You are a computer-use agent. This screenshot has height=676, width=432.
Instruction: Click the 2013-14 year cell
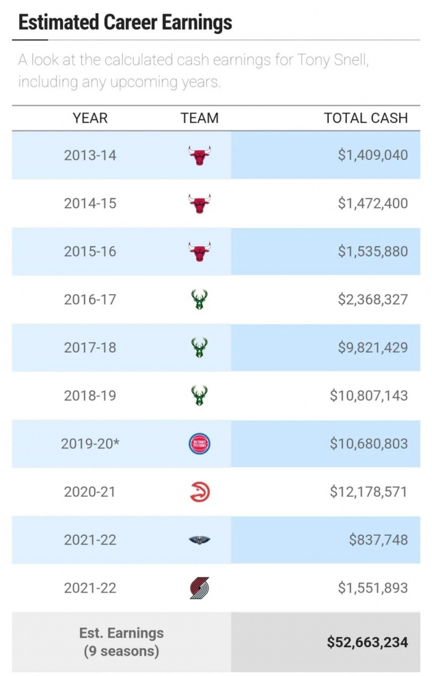pos(90,155)
